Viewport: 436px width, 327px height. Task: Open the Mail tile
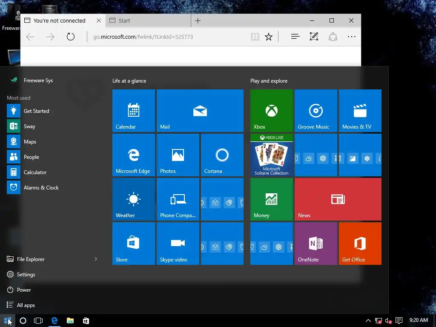point(200,110)
